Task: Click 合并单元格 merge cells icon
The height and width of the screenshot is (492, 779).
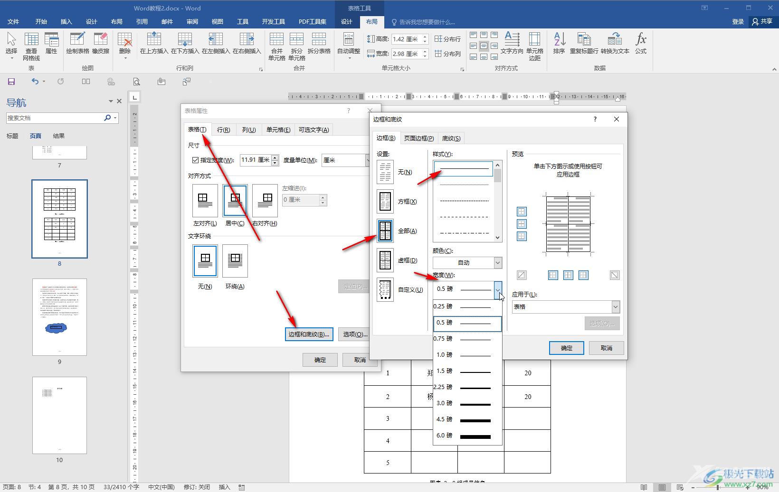Action: point(276,46)
